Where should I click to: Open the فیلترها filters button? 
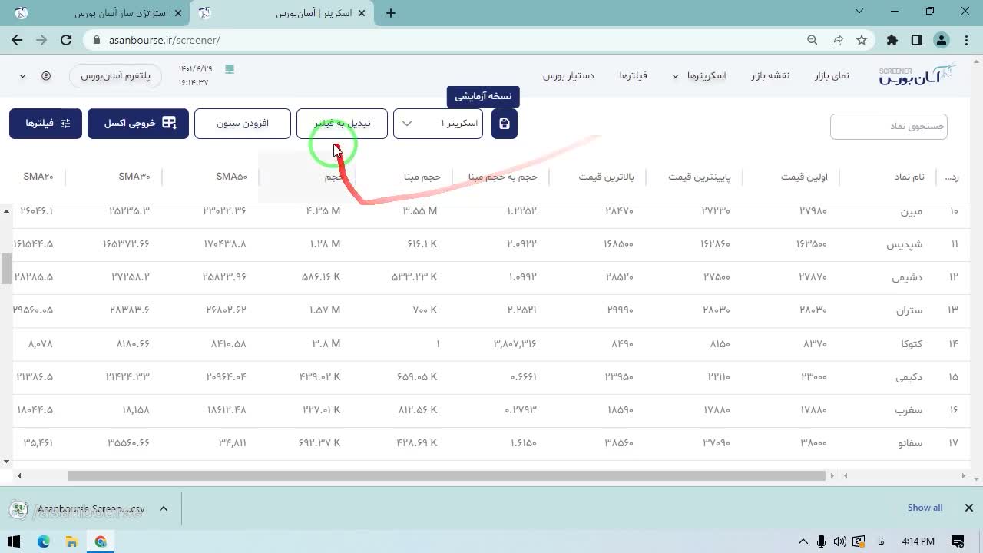pyautogui.click(x=45, y=124)
